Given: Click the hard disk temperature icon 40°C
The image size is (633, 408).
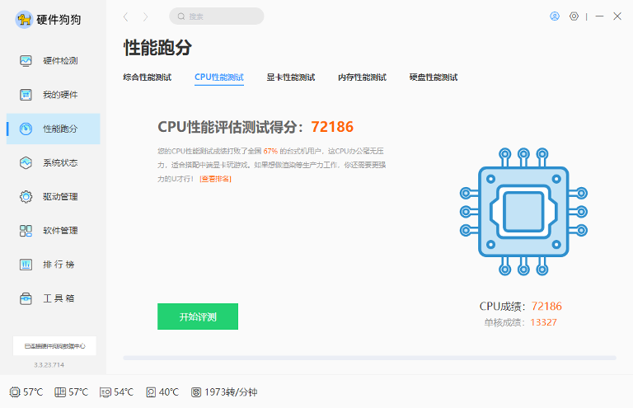Looking at the screenshot, I should 151,392.
